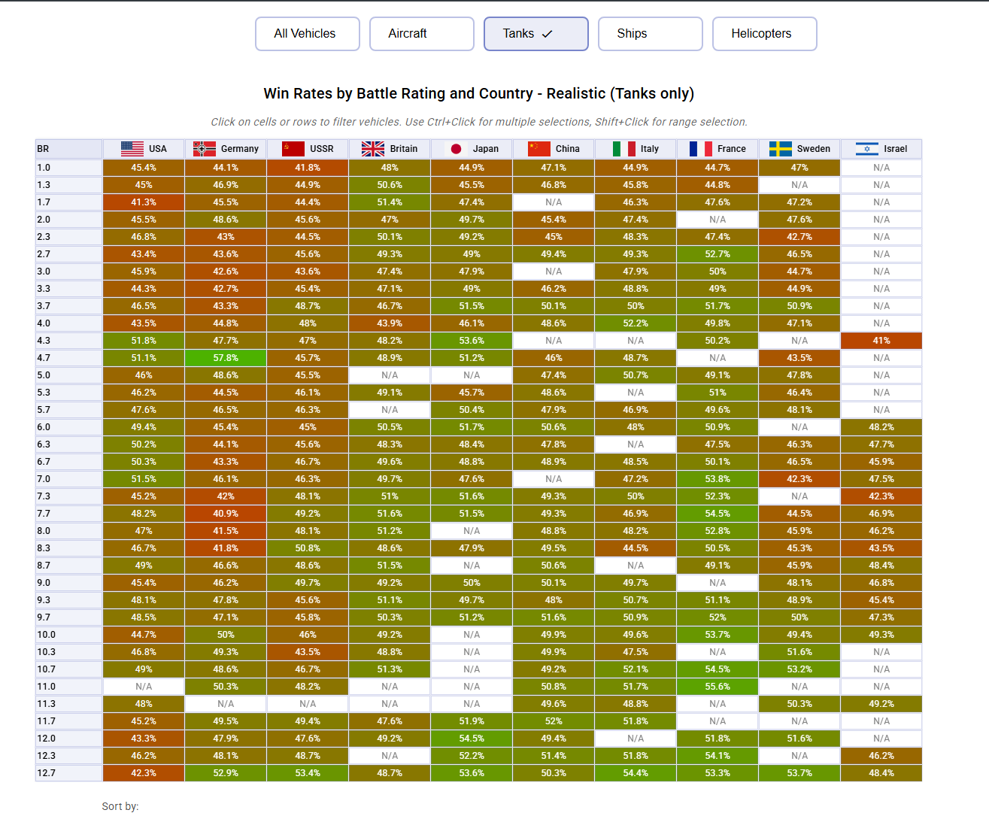989x813 pixels.
Task: Select France's 52.7% cell at BR 2.7
Action: coord(717,254)
